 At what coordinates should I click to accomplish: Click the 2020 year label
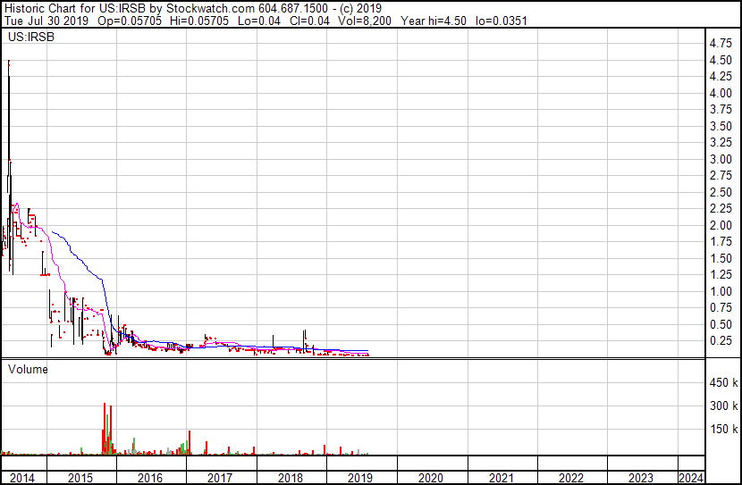[431, 478]
